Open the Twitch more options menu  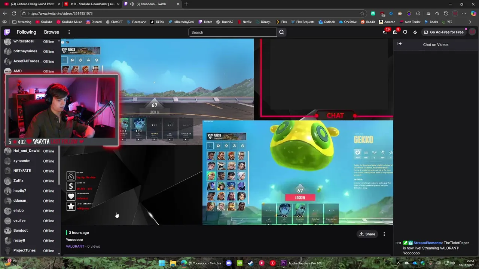coord(69,32)
